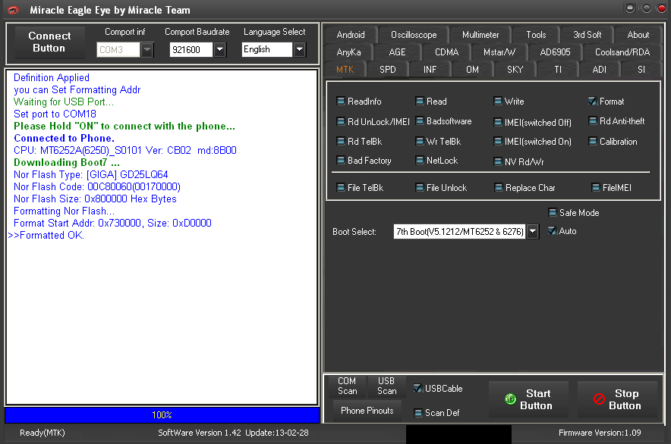The width and height of the screenshot is (671, 444).
Task: Check the Bad Factory option
Action: (x=341, y=161)
